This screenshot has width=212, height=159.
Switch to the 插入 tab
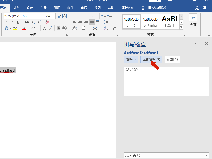[x=16, y=8]
